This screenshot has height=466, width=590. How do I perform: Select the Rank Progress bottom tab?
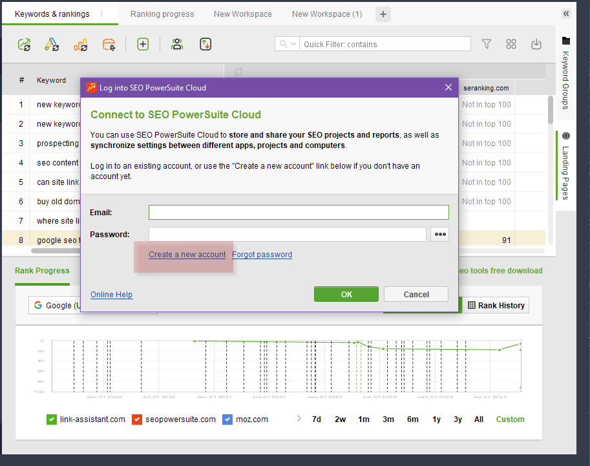pyautogui.click(x=42, y=271)
